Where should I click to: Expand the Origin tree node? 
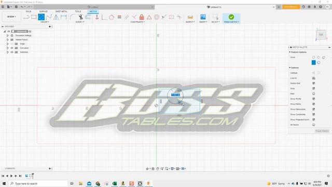tap(8, 44)
